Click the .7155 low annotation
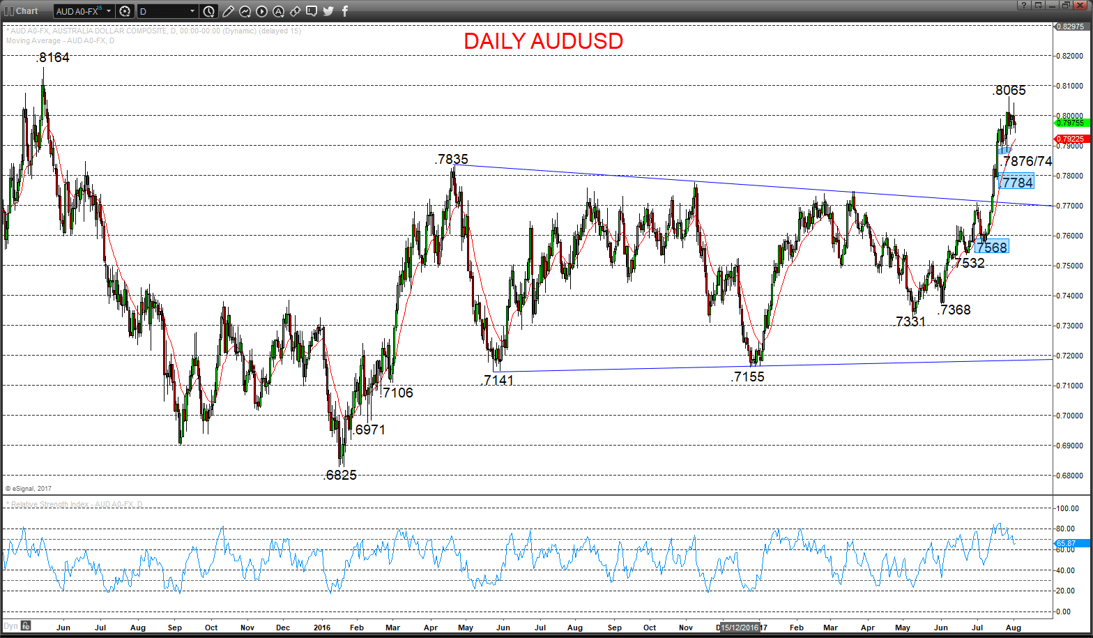1093x638 pixels. tap(748, 377)
